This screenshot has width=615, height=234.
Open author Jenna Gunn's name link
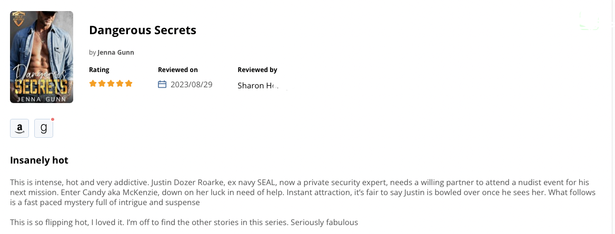[x=116, y=53]
